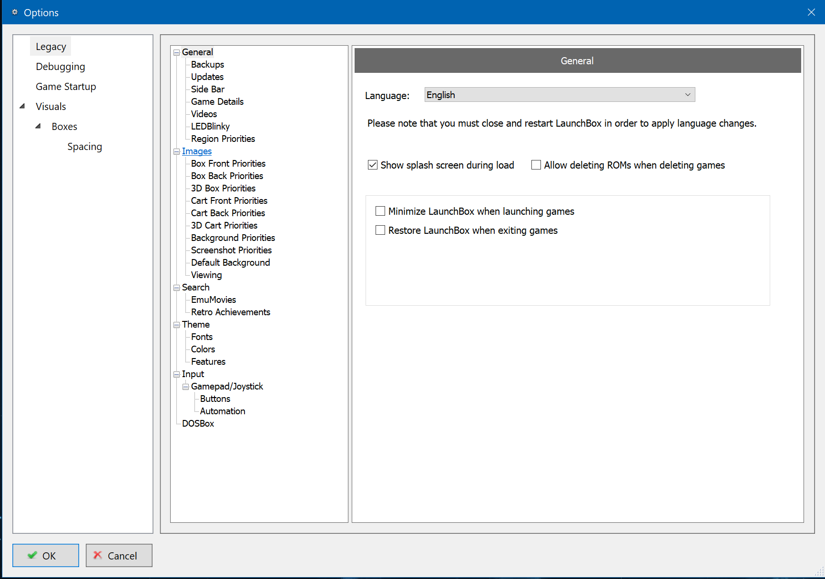Open Box Front Priorities
Viewport: 825px width, 579px height.
click(x=228, y=164)
